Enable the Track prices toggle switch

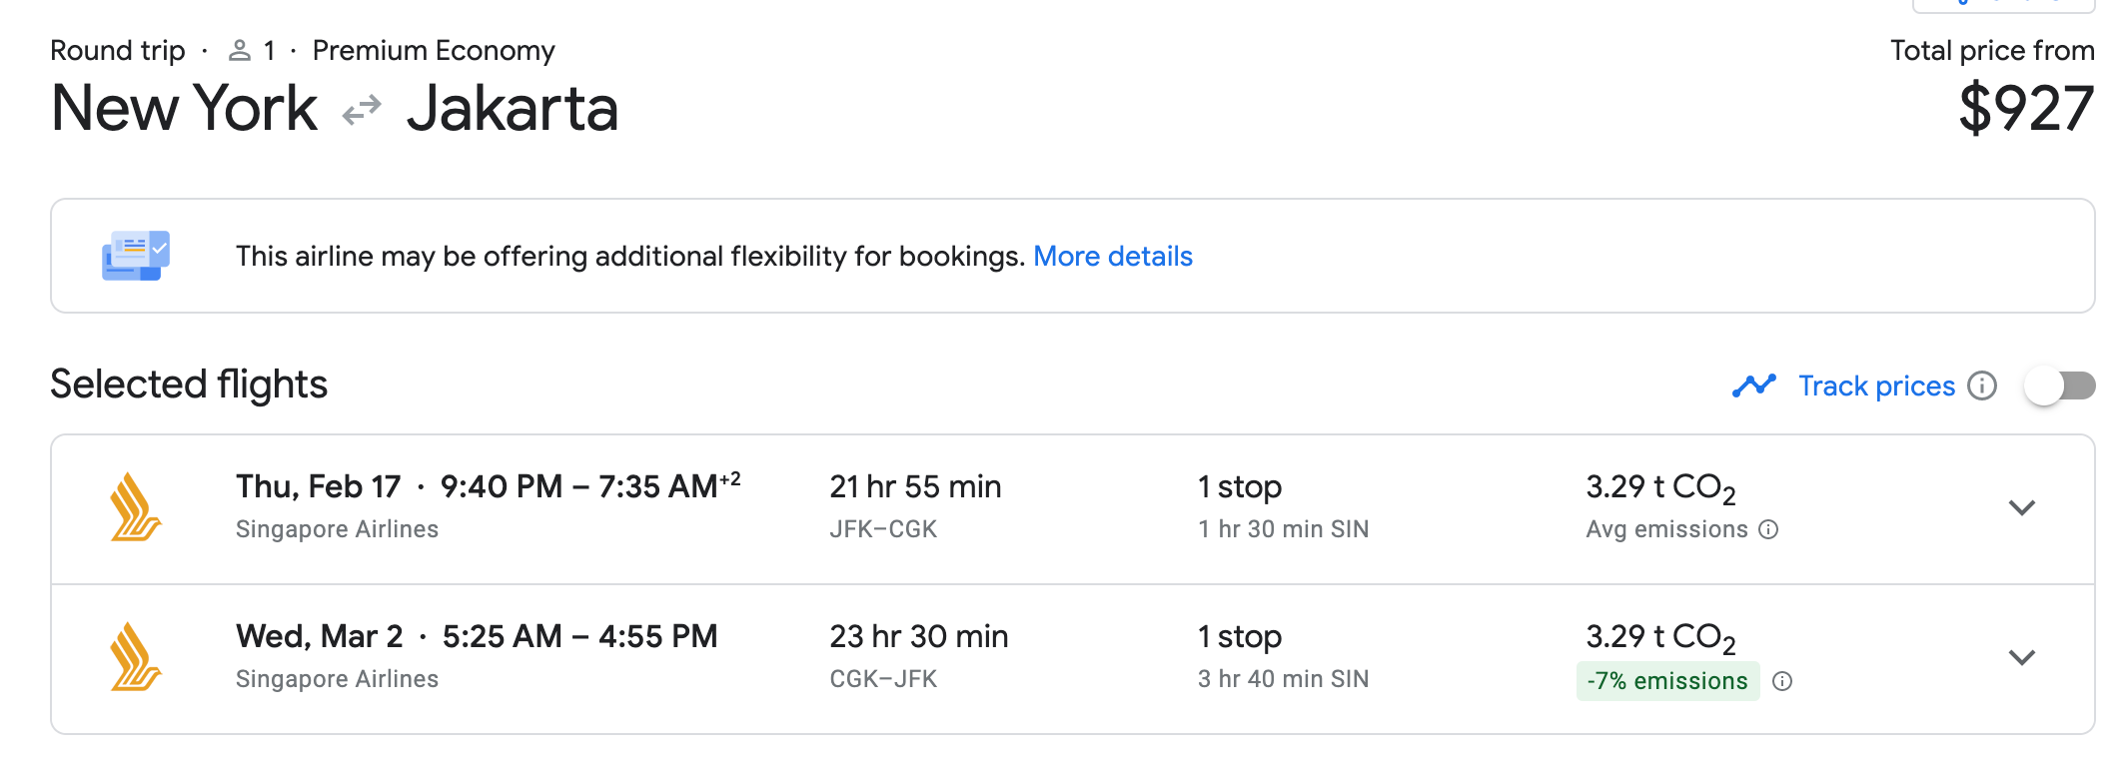[x=2059, y=385]
